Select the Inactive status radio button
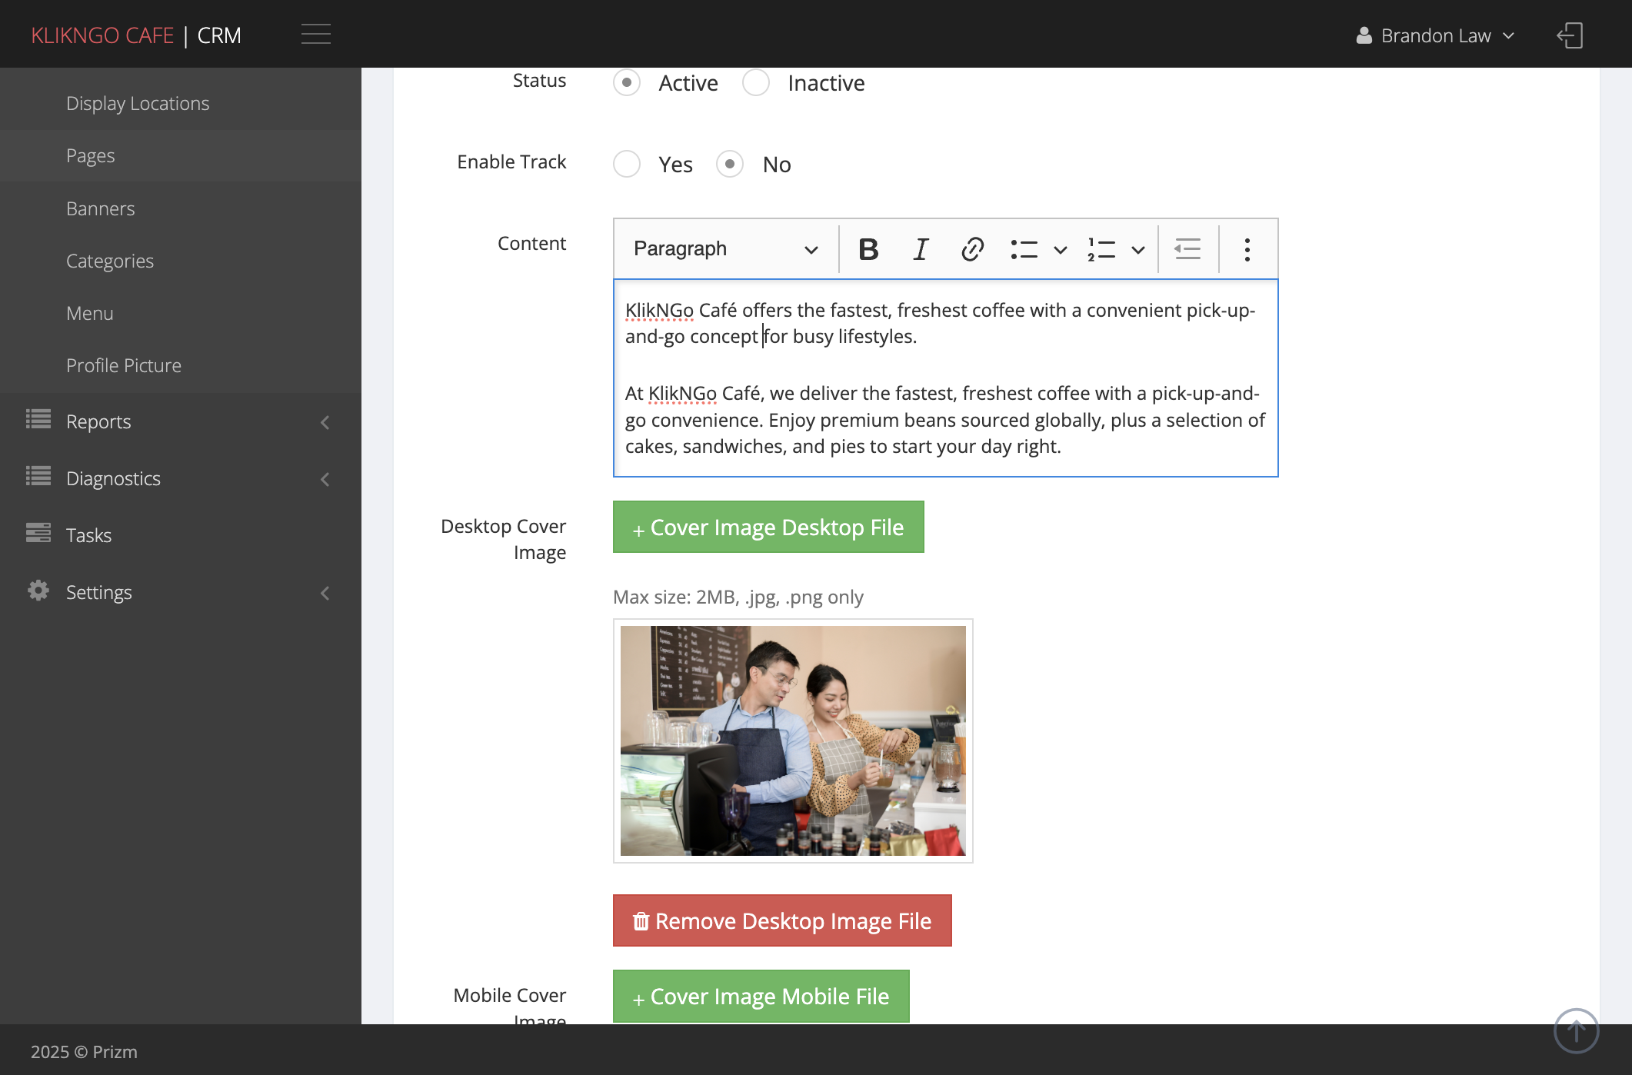 tap(756, 82)
